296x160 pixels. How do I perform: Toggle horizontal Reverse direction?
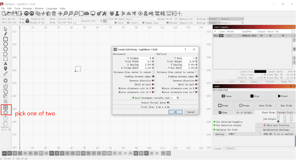click(x=153, y=80)
